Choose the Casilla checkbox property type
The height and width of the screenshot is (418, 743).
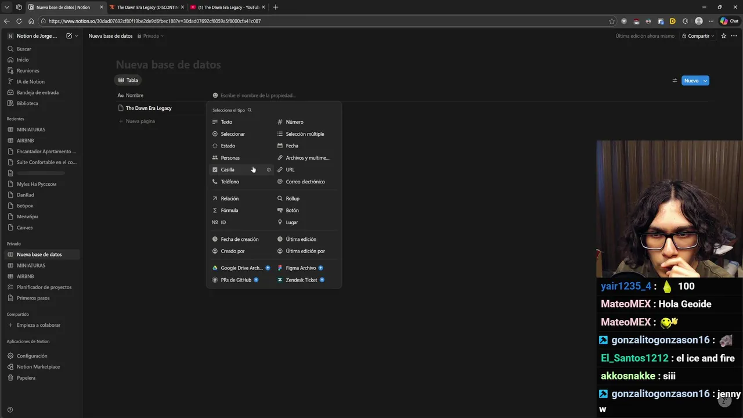[228, 170]
